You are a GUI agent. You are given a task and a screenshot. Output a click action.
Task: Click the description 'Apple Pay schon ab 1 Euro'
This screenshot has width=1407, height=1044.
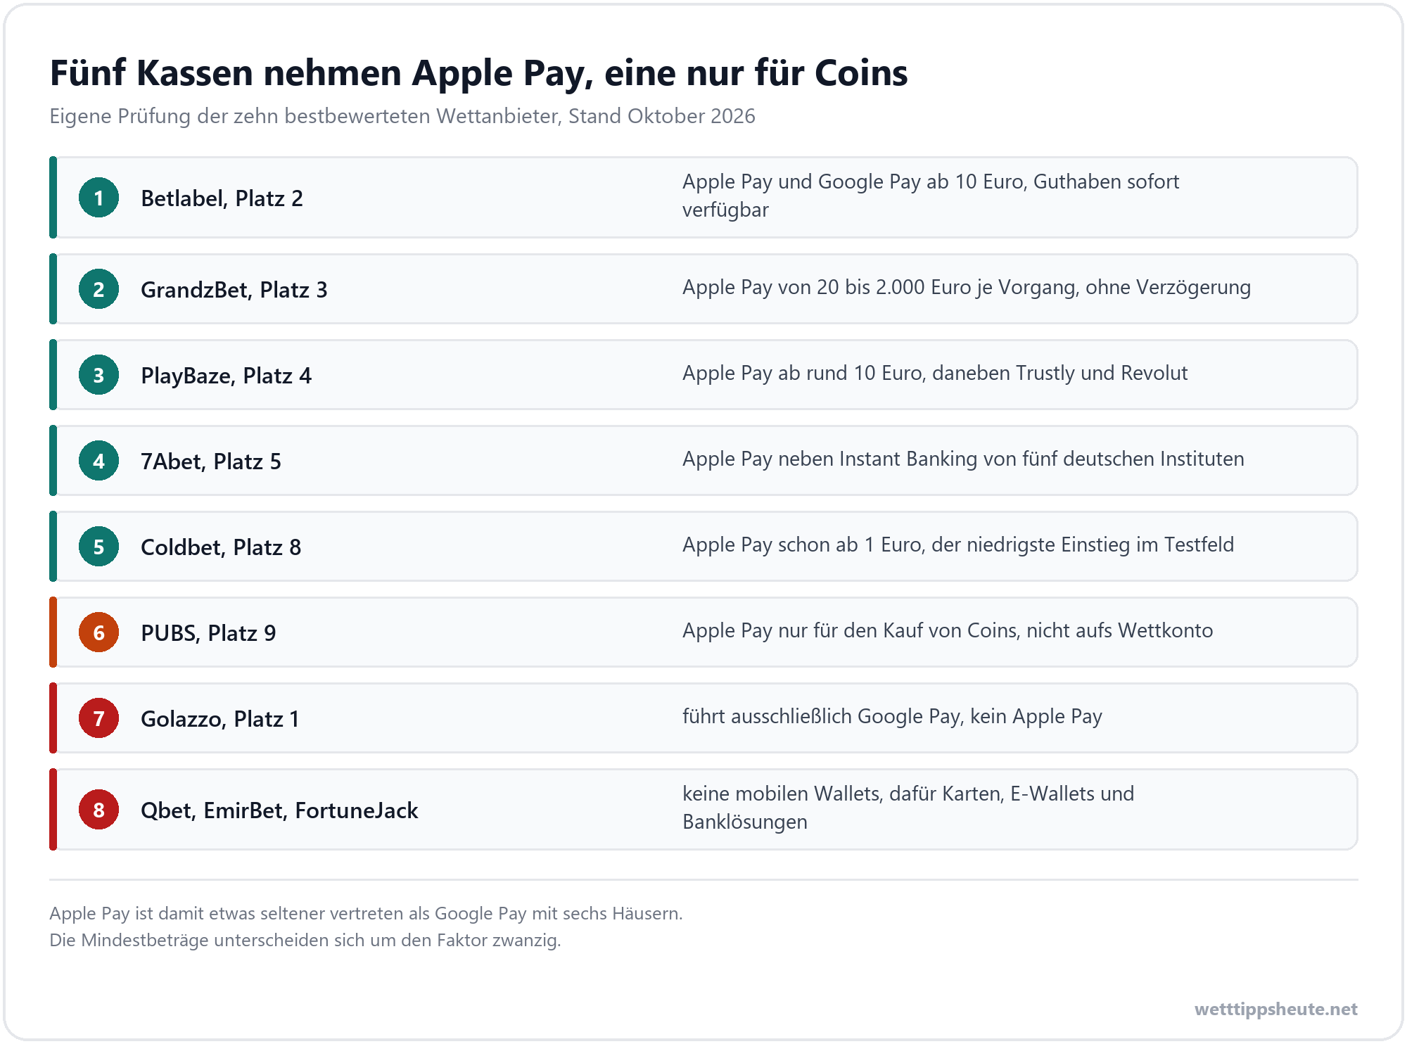(x=958, y=545)
